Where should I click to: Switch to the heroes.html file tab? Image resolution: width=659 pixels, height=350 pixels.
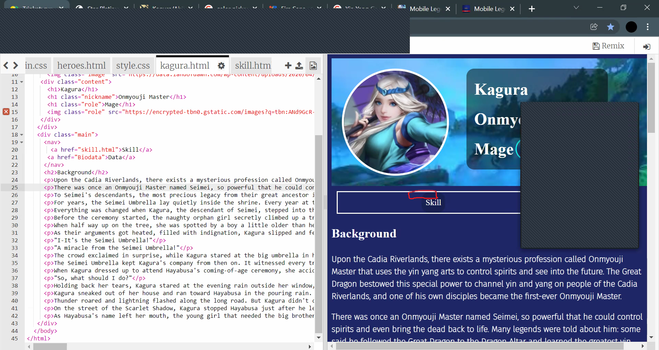[81, 65]
